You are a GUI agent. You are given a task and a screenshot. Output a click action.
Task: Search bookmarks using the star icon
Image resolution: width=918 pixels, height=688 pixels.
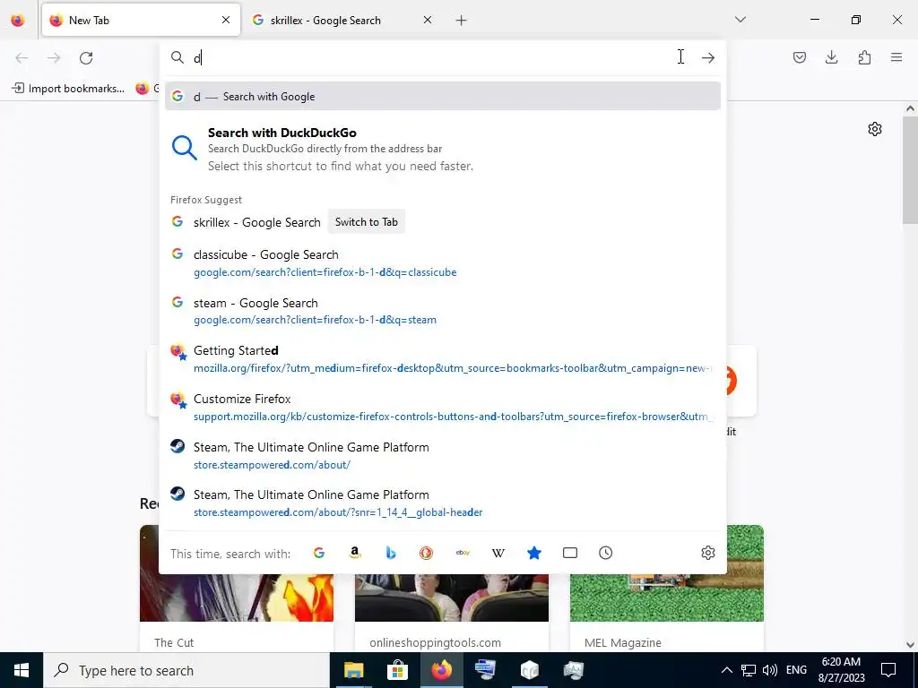pyautogui.click(x=534, y=553)
